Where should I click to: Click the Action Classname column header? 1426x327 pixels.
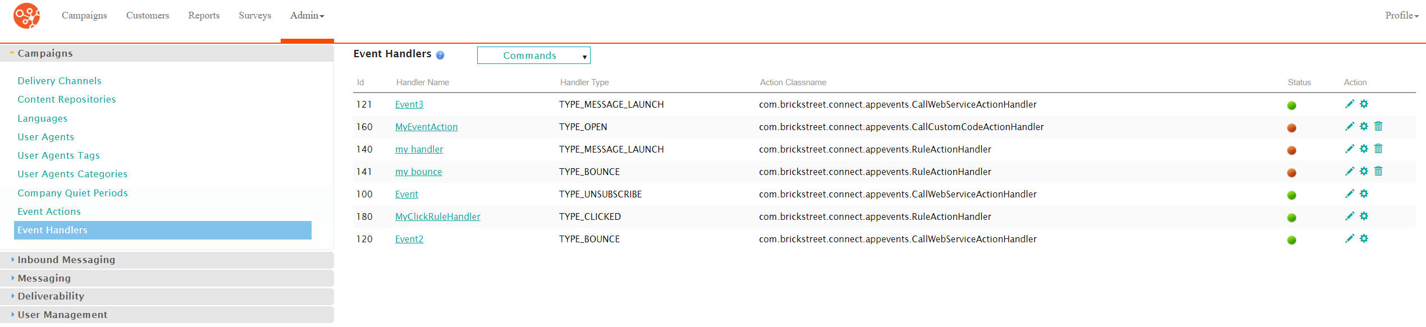point(793,82)
